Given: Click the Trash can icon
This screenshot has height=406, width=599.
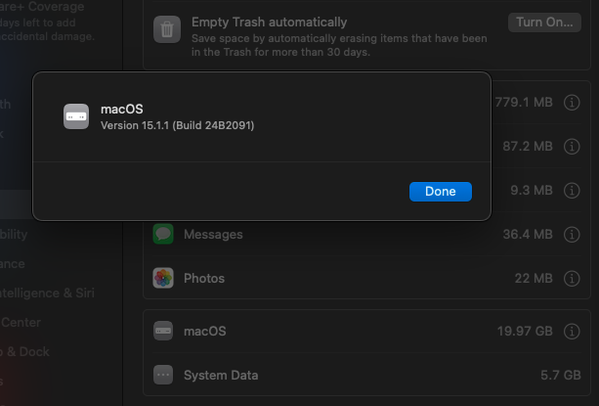Looking at the screenshot, I should (x=167, y=29).
